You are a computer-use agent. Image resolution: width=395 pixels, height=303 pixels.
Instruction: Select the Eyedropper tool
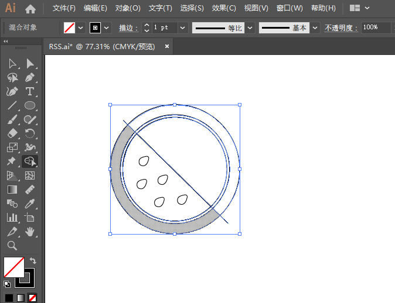click(x=30, y=204)
